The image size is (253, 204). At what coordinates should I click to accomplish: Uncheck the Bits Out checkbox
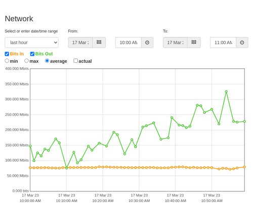[32, 54]
